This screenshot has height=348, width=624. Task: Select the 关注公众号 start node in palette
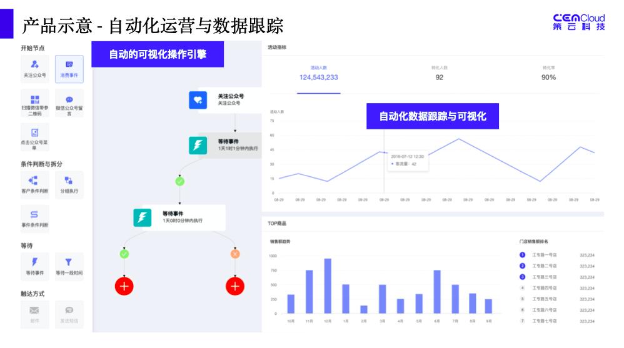34,69
